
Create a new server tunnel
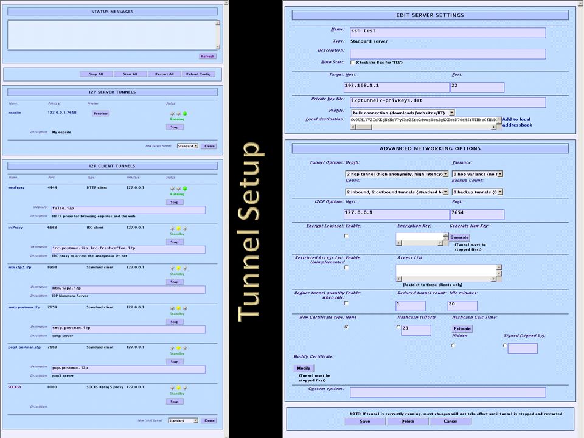pyautogui.click(x=209, y=146)
